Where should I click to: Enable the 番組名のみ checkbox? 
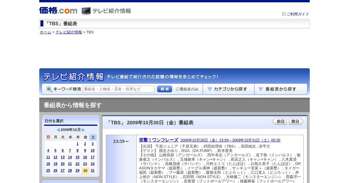click(x=178, y=89)
